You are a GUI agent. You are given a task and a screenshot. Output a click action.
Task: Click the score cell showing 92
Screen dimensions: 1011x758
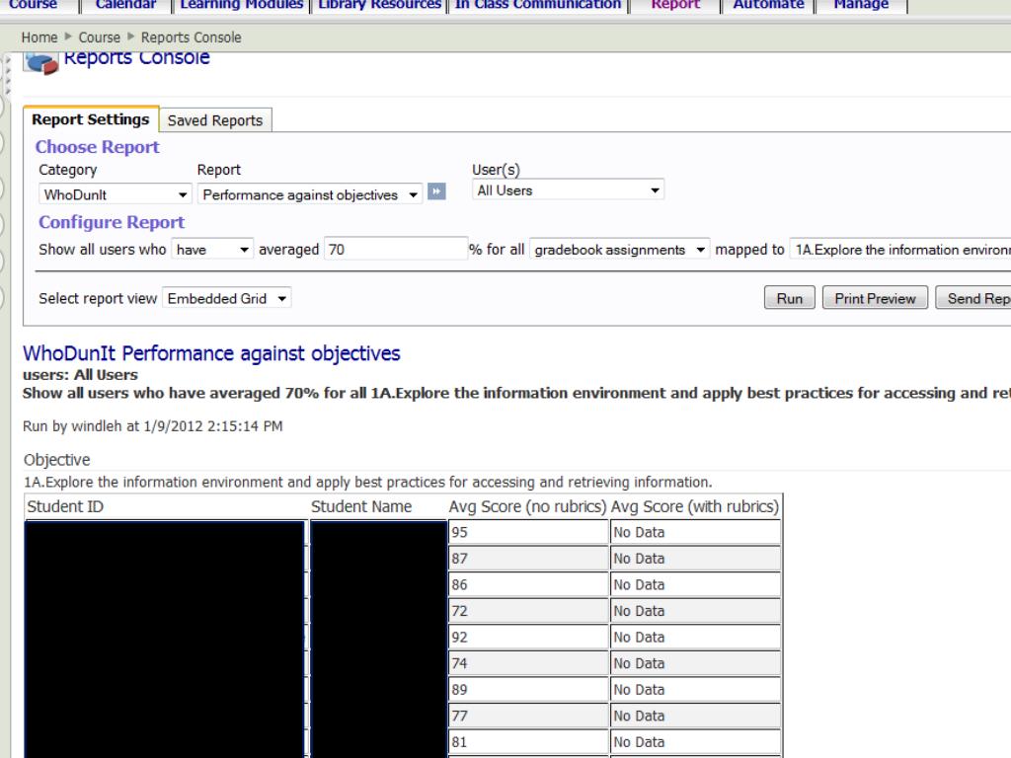pos(528,638)
